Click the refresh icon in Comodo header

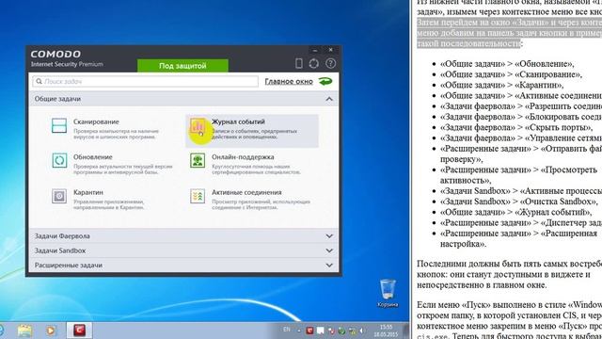click(313, 63)
